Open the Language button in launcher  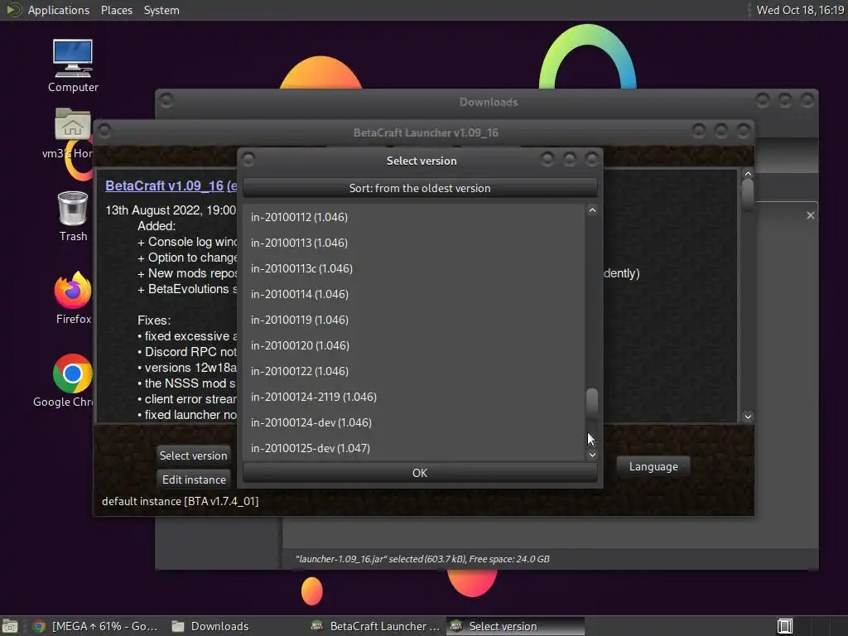(653, 466)
